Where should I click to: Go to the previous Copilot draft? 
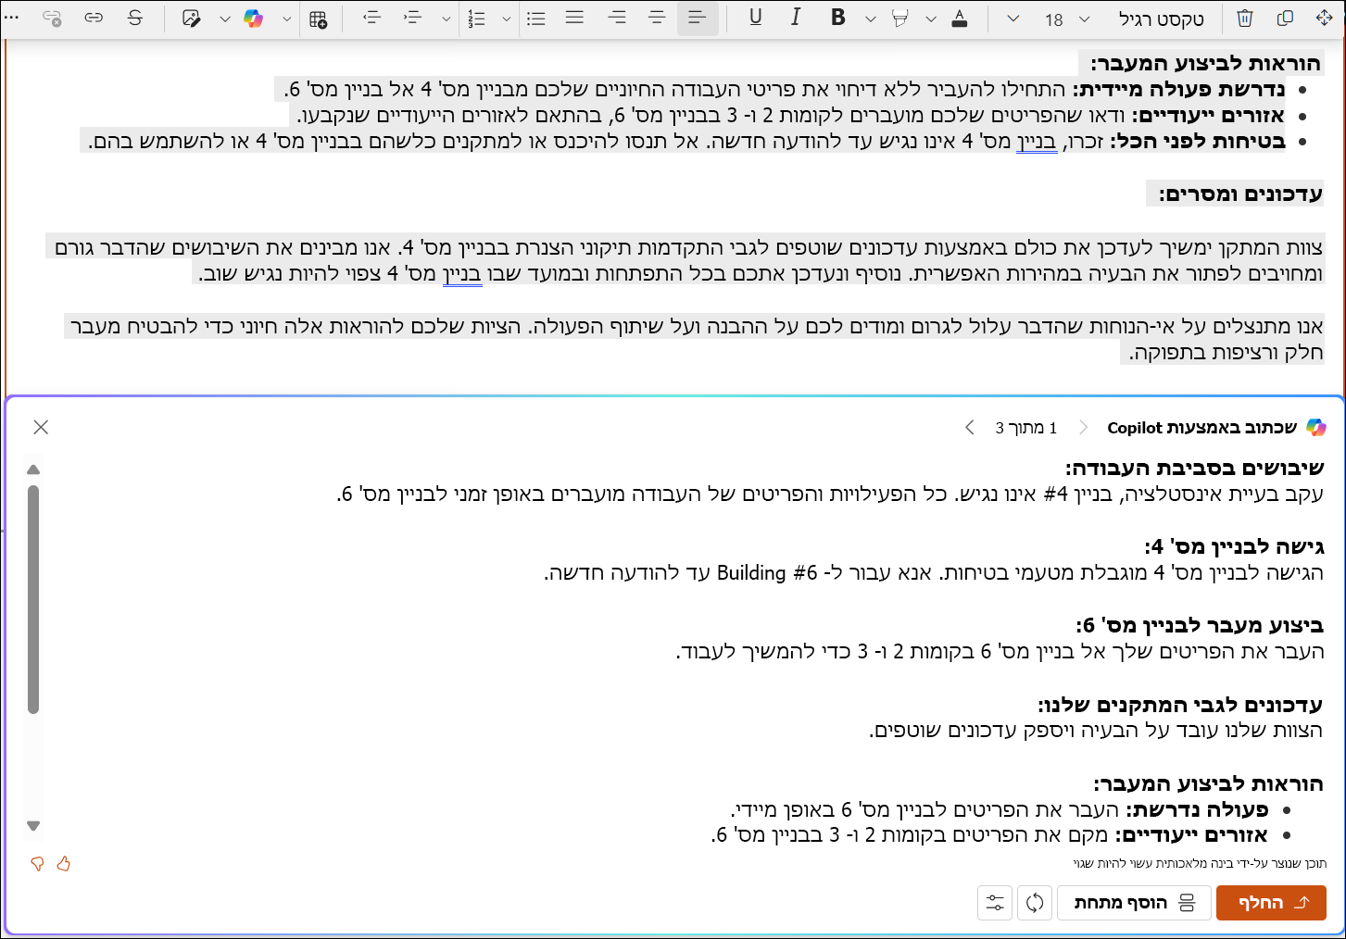[1083, 427]
